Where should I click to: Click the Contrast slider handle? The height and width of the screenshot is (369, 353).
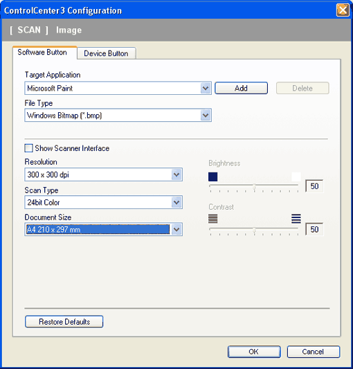[254, 230]
